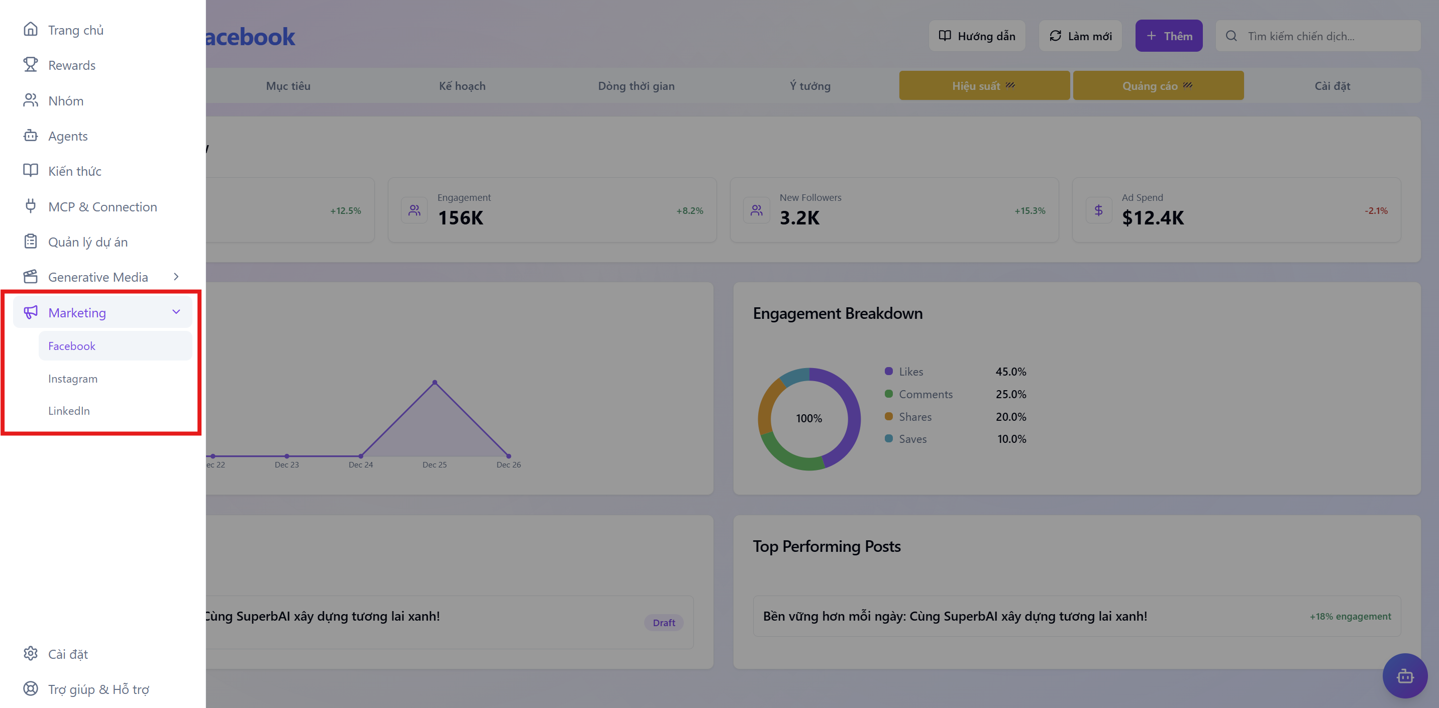Open the Hiệu suất tab
The height and width of the screenshot is (708, 1439).
pos(984,85)
